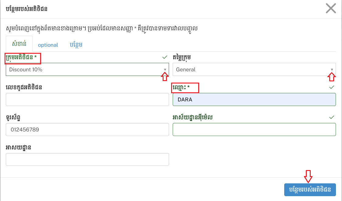Screen dimensions: 342x201
Task: Click the empty address field at bottom left
Action: (x=87, y=159)
